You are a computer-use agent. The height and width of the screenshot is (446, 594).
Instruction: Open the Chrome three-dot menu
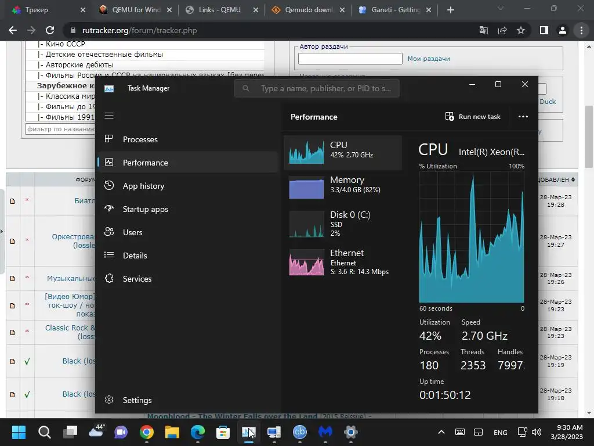coord(581,30)
